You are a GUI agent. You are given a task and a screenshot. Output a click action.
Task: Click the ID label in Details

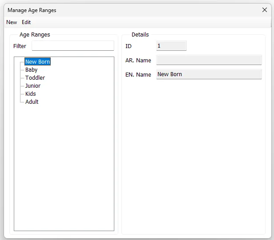(129, 46)
